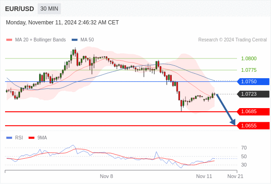Click the RSI 50 level label

(244, 156)
